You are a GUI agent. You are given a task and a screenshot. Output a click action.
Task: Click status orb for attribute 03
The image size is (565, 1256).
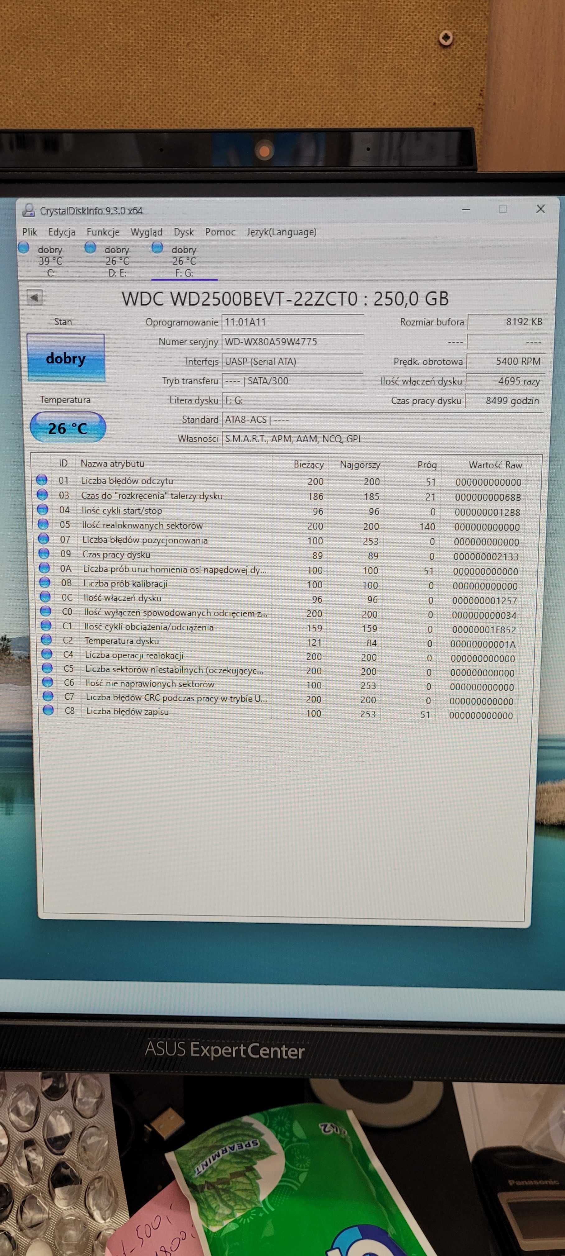[x=42, y=495]
